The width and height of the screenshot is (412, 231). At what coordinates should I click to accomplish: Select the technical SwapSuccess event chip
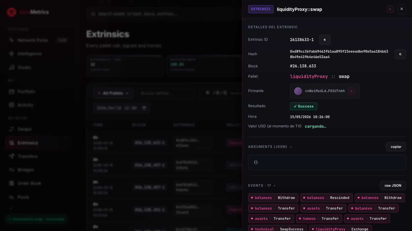[277, 229]
